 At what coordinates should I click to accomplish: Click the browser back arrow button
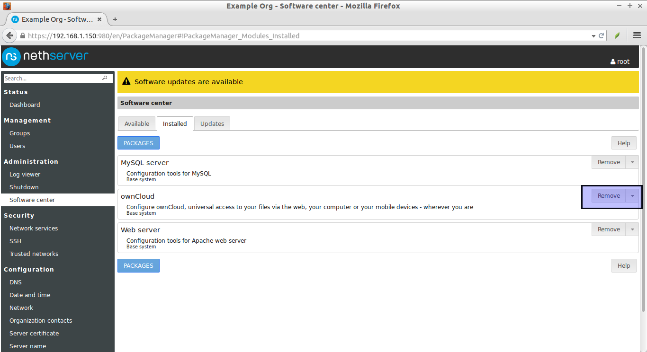click(9, 35)
